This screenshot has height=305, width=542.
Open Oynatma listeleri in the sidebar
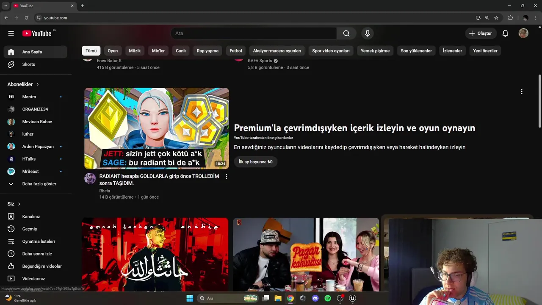36,241
